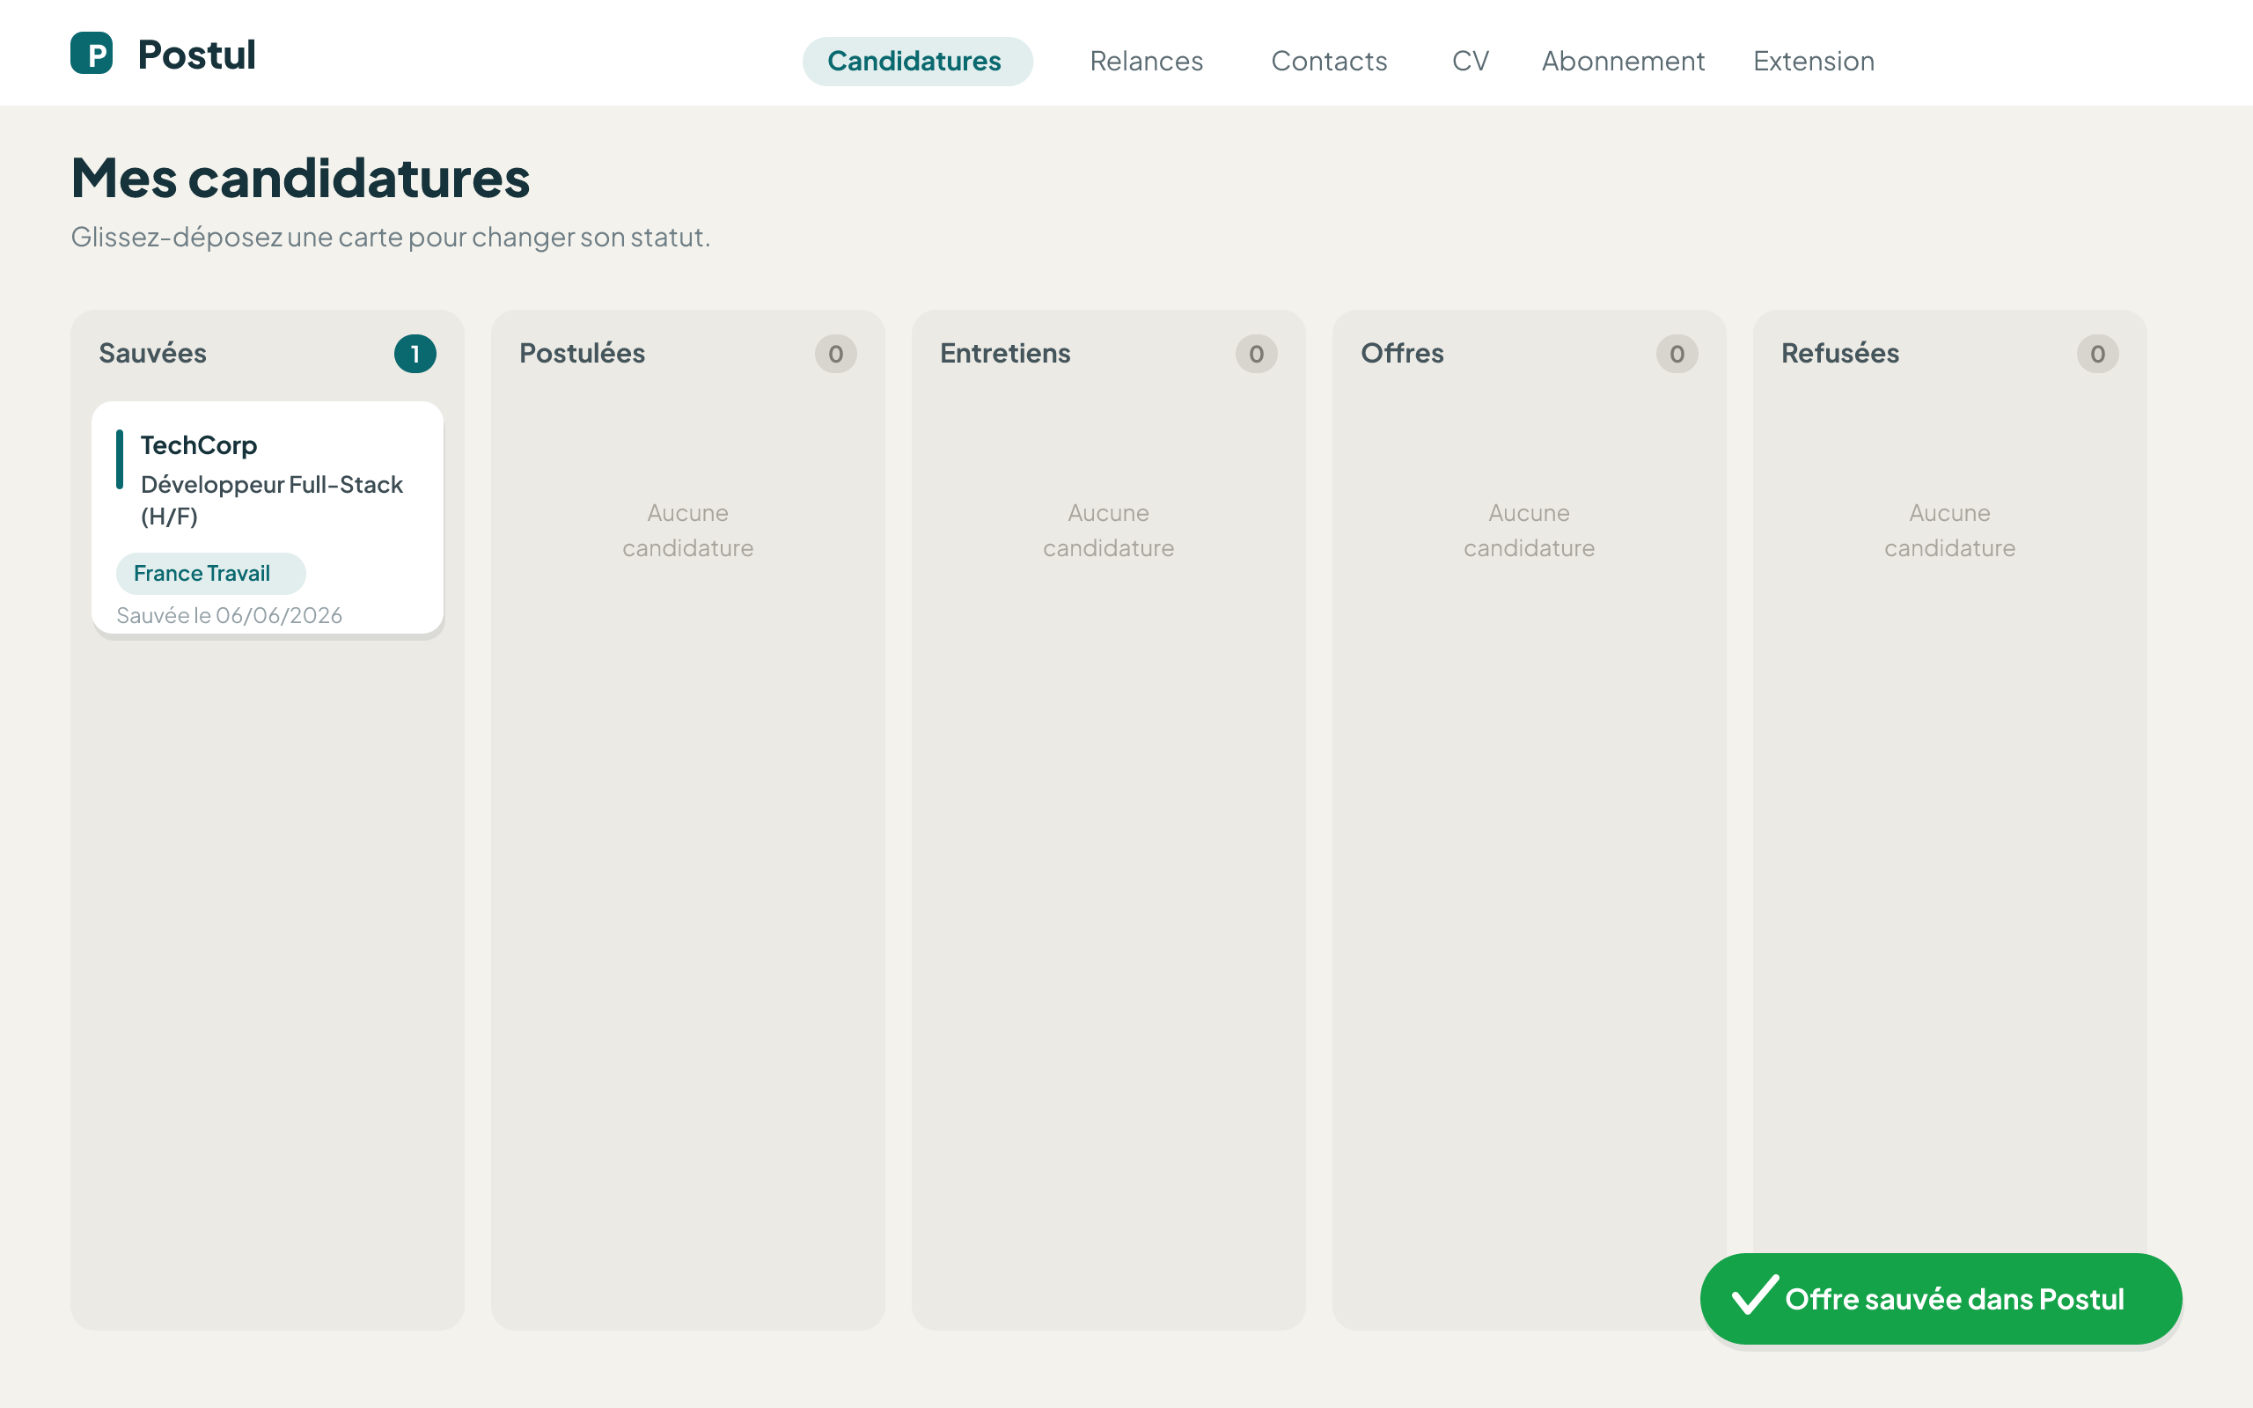The height and width of the screenshot is (1408, 2253).
Task: Select the Sauvées column header
Action: [x=152, y=354]
